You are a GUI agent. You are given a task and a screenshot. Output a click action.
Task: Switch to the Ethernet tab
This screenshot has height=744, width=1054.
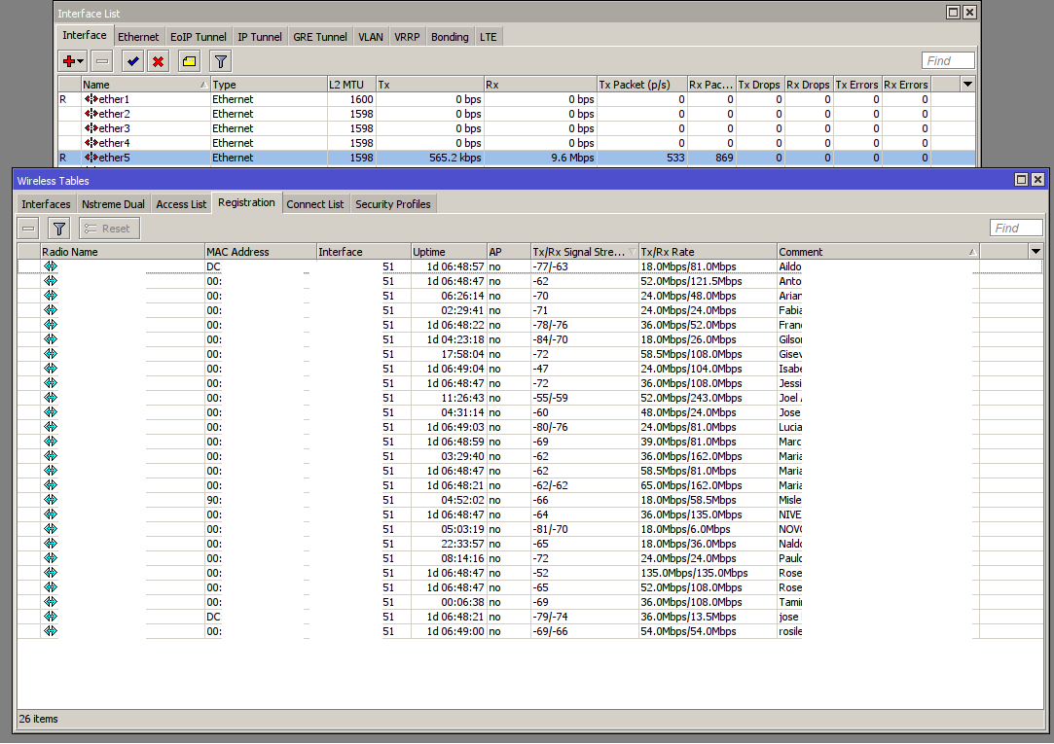[138, 37]
